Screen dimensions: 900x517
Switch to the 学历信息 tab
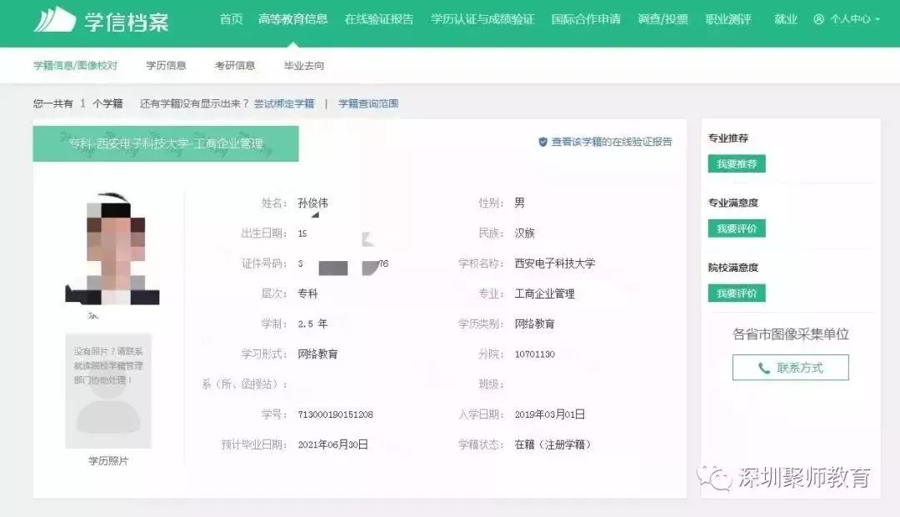click(x=166, y=66)
